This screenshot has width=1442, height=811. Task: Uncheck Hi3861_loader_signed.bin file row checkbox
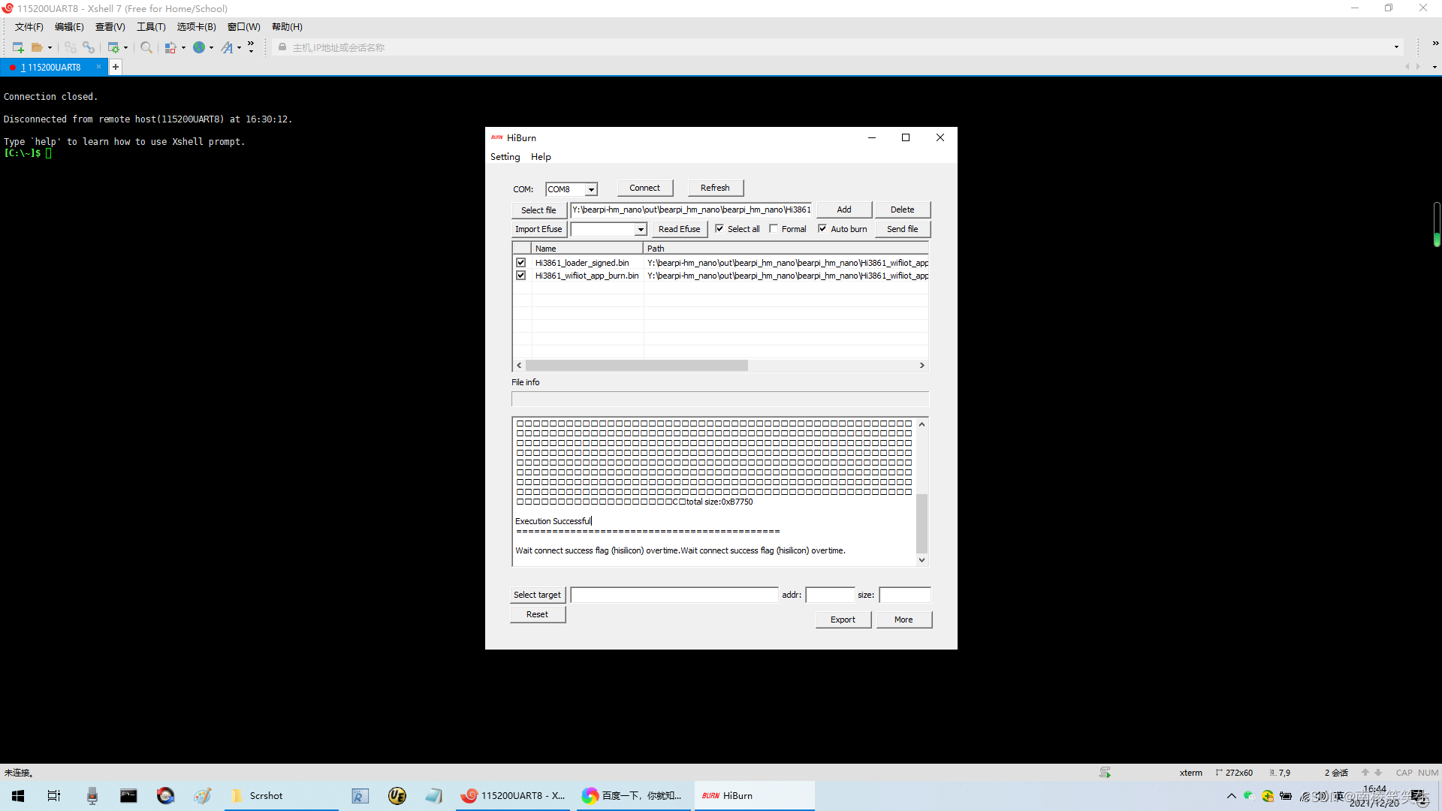(520, 263)
